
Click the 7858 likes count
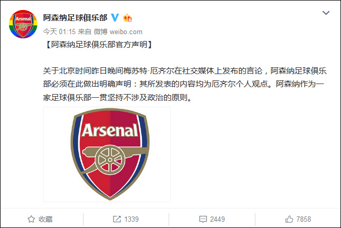304,219
